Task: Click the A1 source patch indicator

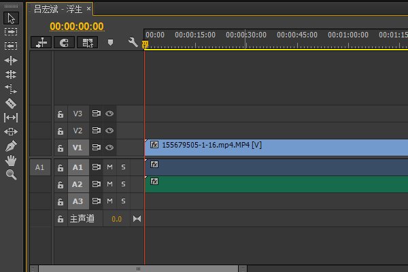Action: point(40,167)
